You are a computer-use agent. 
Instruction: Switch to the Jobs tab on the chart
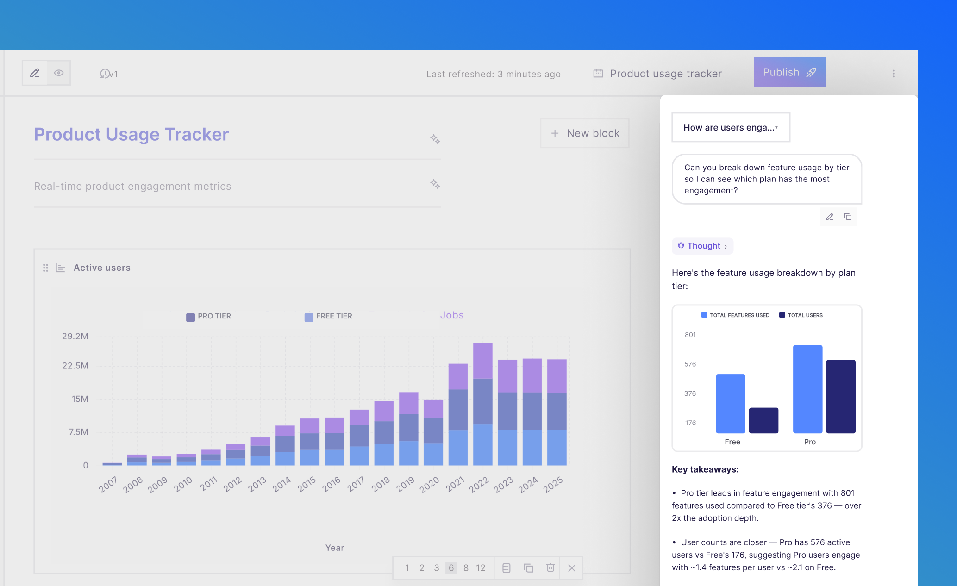click(x=451, y=315)
